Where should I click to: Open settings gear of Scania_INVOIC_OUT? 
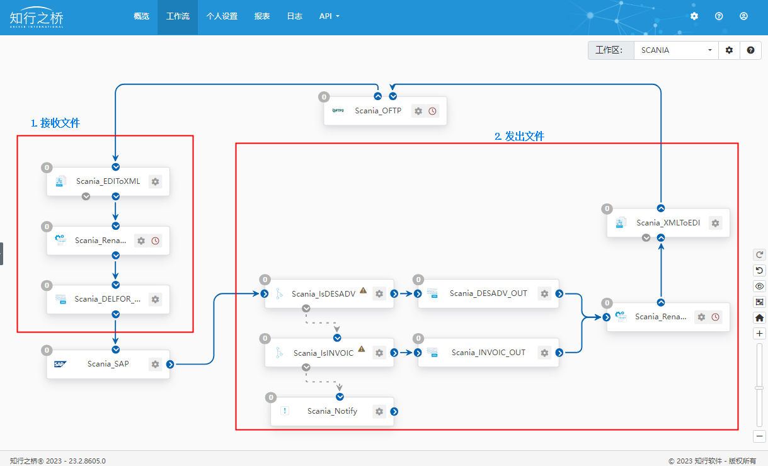coord(545,353)
